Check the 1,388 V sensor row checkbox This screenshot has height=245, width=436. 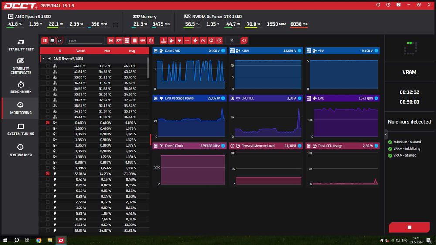pyautogui.click(x=48, y=157)
